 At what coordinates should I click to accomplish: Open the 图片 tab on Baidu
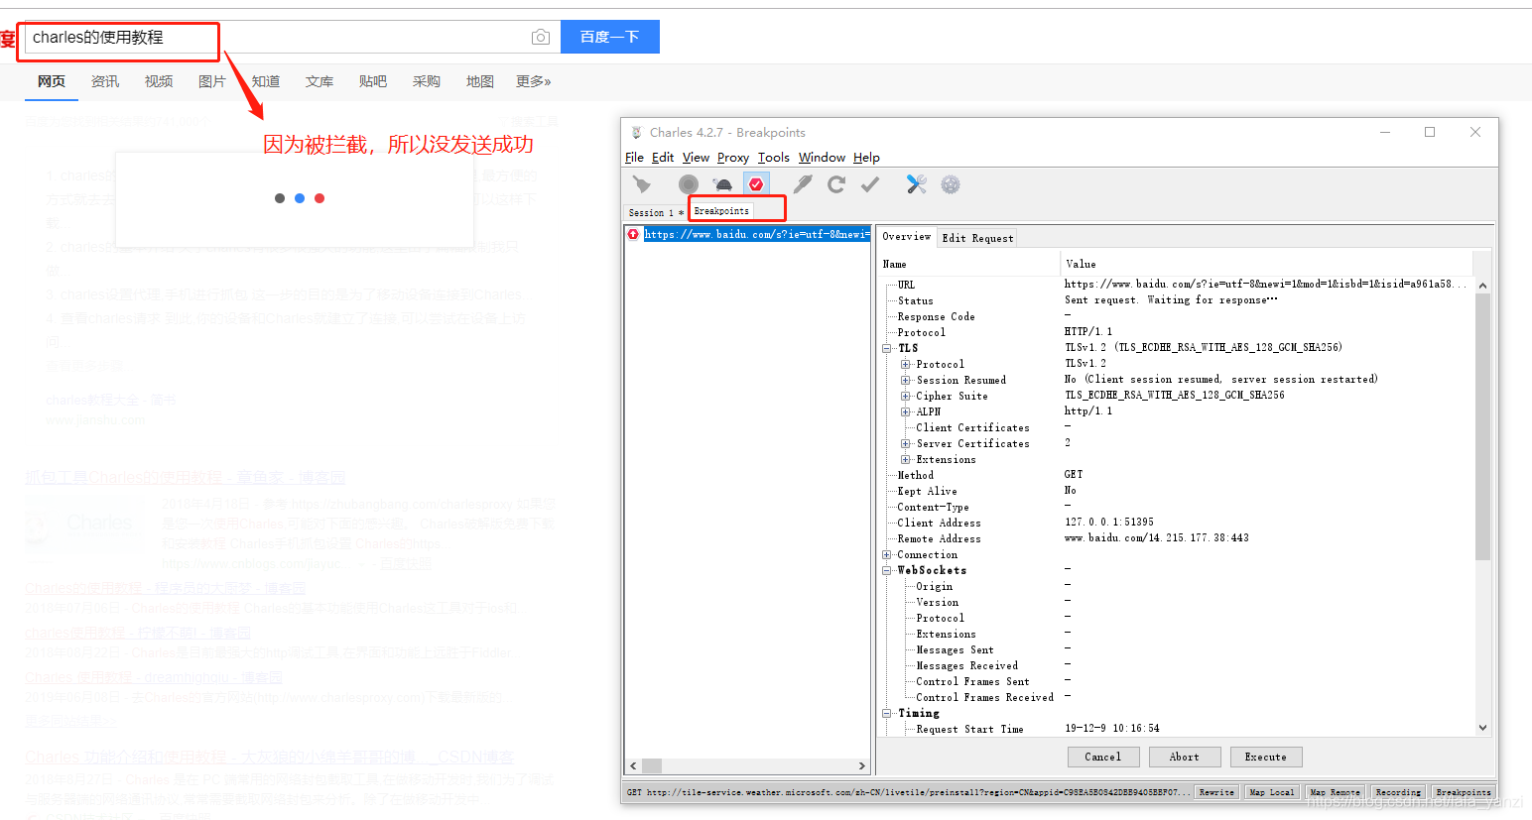pos(212,81)
